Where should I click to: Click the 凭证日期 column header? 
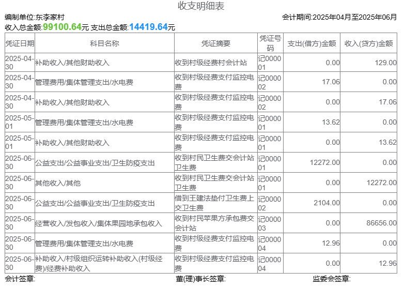tap(20, 43)
